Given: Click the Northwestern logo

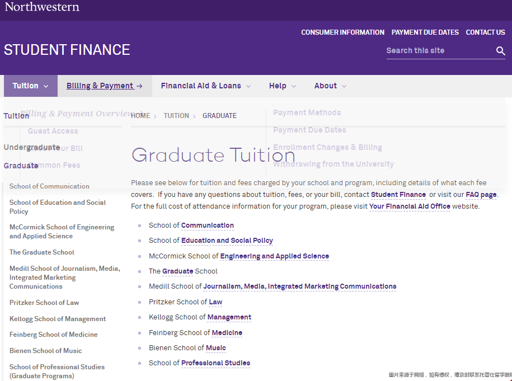Looking at the screenshot, I should (x=42, y=7).
